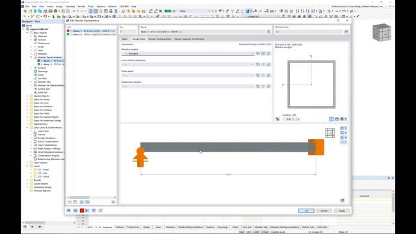This screenshot has width=416, height=234.
Task: Open the Effective lengths dropdown
Action: 252,53
